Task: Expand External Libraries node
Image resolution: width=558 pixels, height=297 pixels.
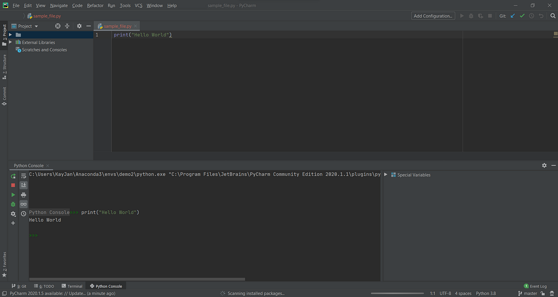Action: coord(10,42)
